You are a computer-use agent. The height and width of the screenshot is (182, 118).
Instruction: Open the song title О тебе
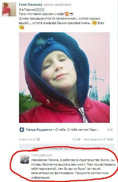coord(77,130)
